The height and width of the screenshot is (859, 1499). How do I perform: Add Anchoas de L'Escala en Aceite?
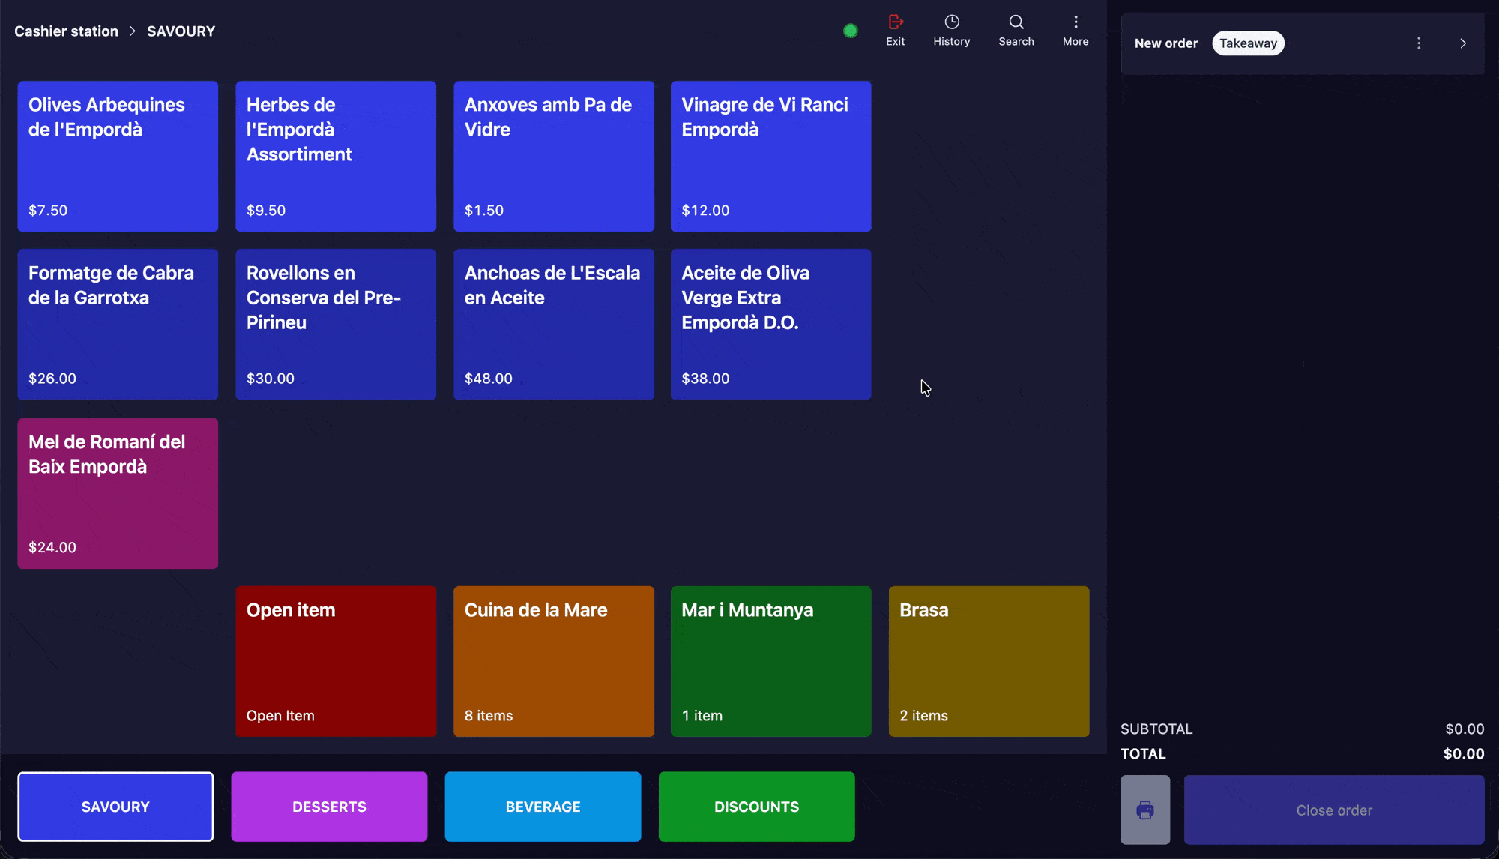tap(553, 324)
